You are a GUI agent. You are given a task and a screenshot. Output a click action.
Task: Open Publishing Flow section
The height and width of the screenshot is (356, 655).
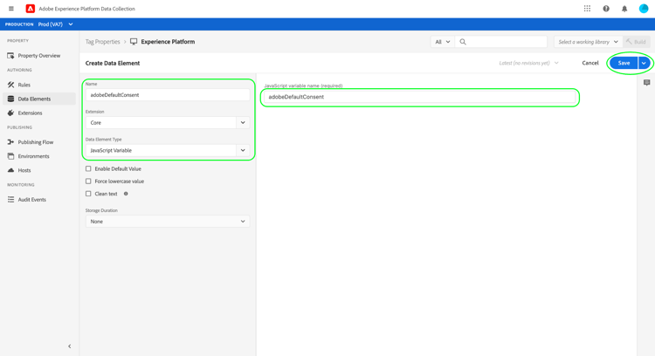coord(36,142)
